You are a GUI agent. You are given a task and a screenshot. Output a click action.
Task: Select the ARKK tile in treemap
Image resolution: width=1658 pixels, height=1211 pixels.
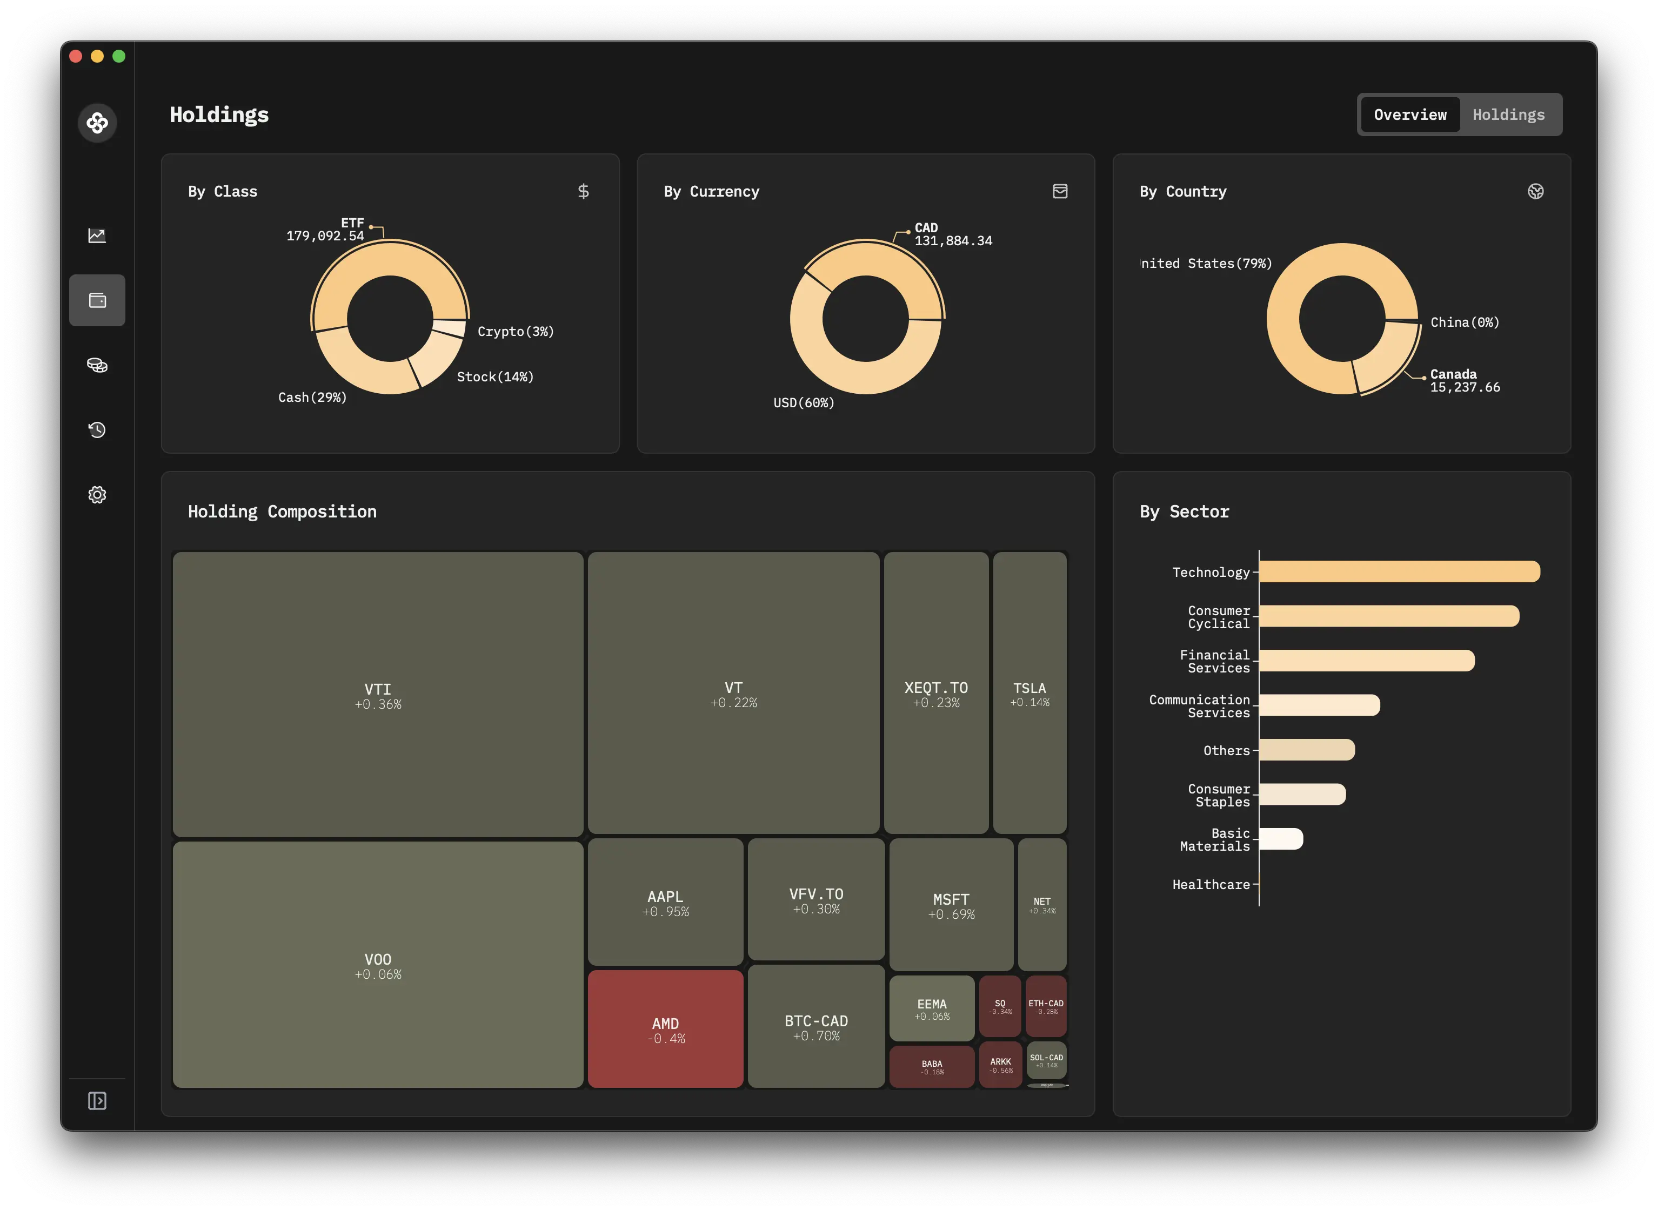(x=1000, y=1065)
